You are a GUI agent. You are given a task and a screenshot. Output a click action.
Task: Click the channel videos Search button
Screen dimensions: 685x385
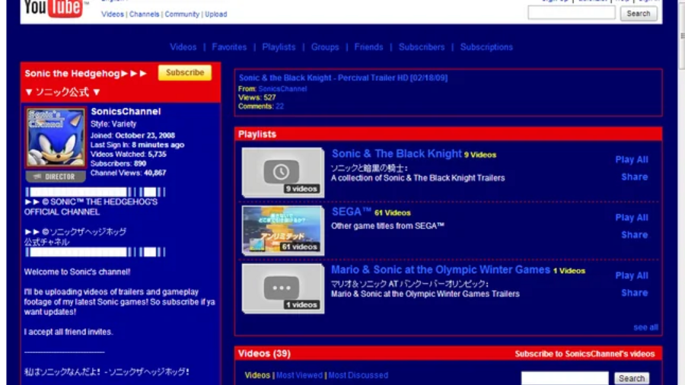[631, 378]
